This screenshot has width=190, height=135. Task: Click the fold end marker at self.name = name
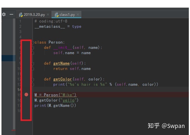(33, 53)
